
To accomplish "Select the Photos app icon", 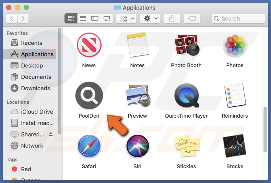I will pos(235,45).
